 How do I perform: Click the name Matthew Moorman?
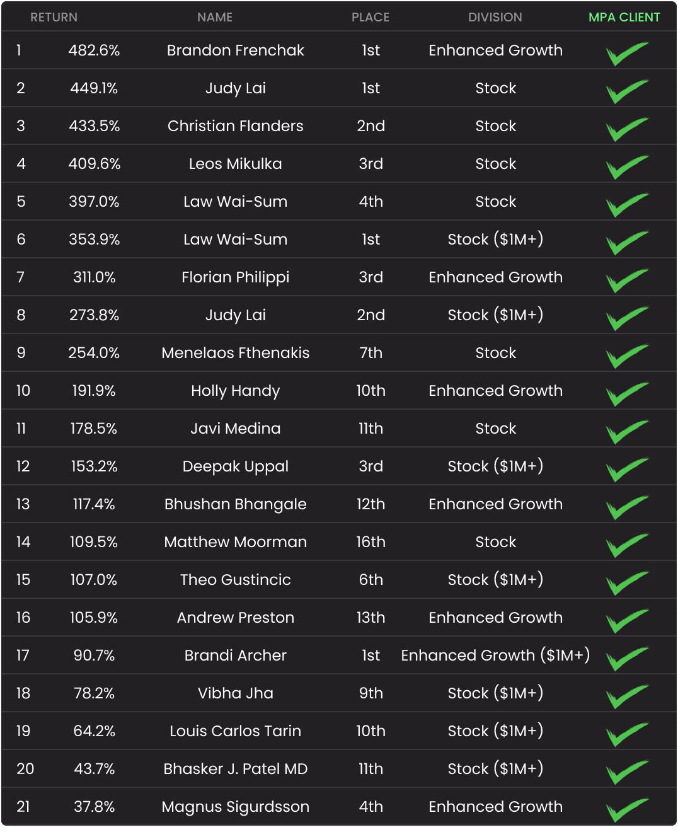pos(236,542)
